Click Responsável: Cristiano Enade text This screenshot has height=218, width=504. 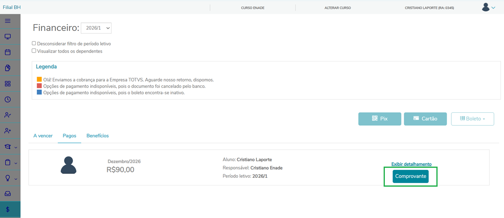(252, 168)
